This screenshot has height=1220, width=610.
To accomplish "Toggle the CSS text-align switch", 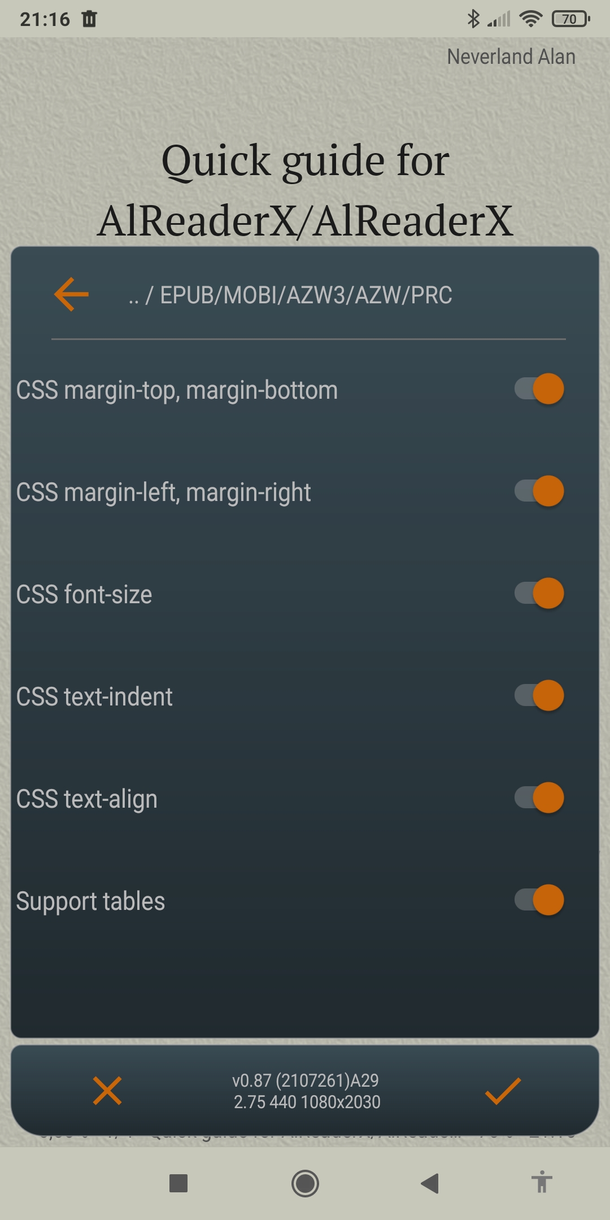I will (539, 798).
